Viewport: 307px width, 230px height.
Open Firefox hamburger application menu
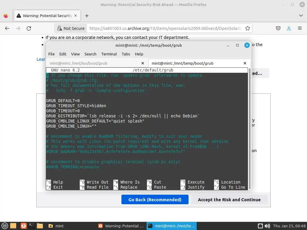[300, 28]
